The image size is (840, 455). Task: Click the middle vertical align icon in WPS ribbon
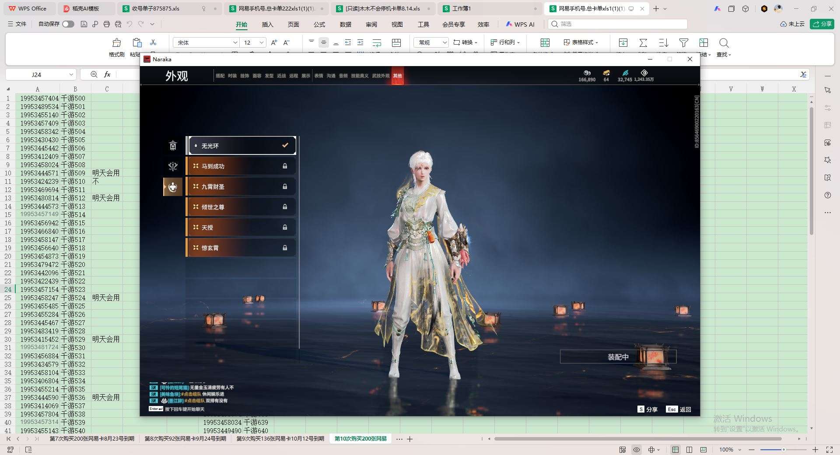[324, 42]
